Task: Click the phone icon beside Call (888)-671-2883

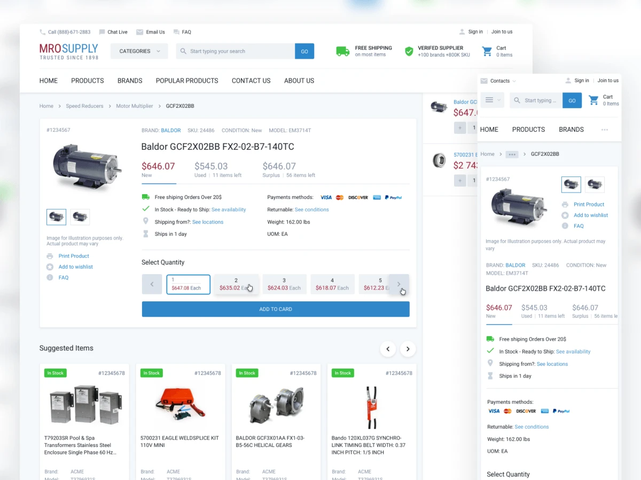Action: click(x=42, y=32)
